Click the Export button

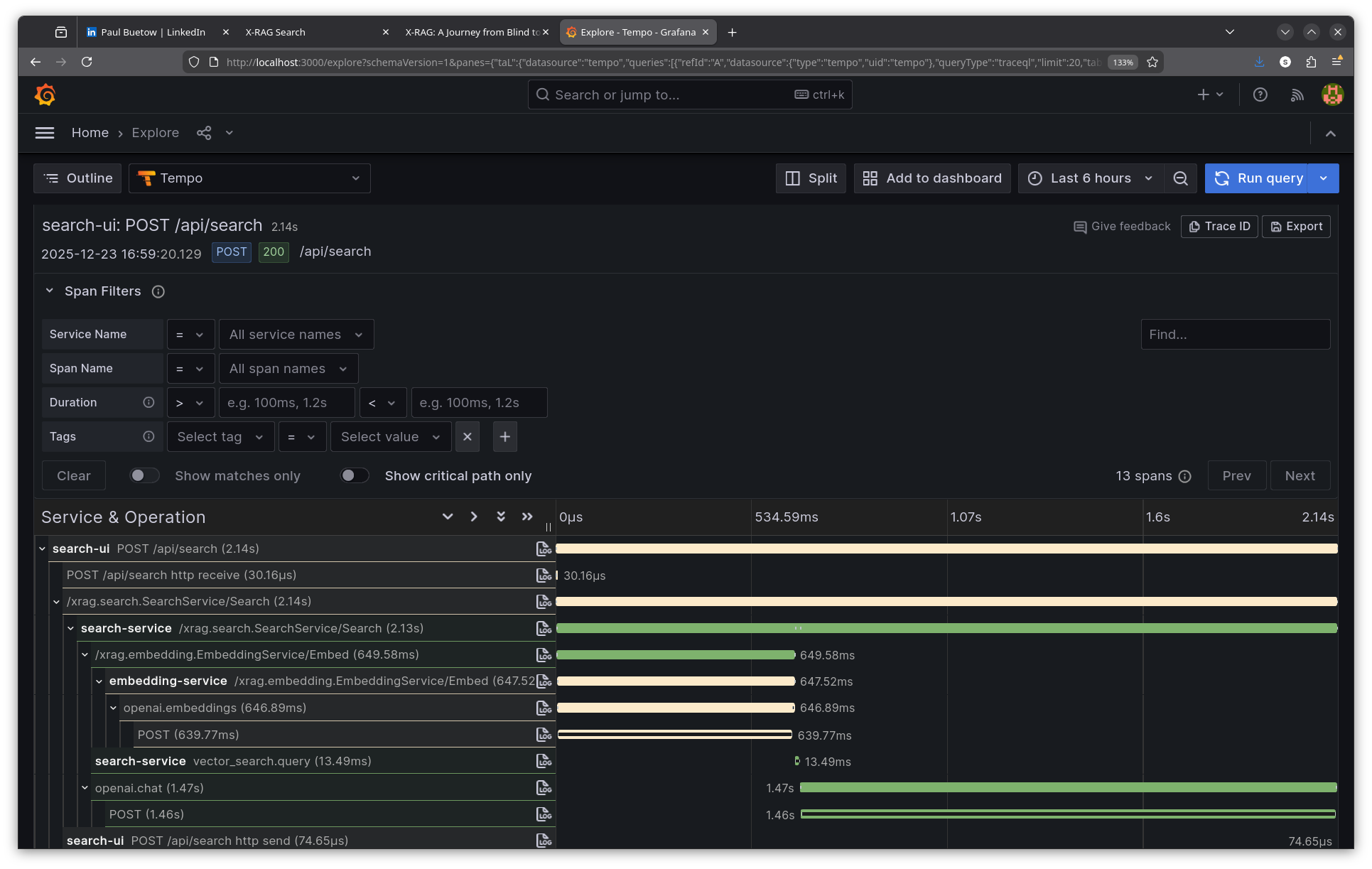point(1296,227)
